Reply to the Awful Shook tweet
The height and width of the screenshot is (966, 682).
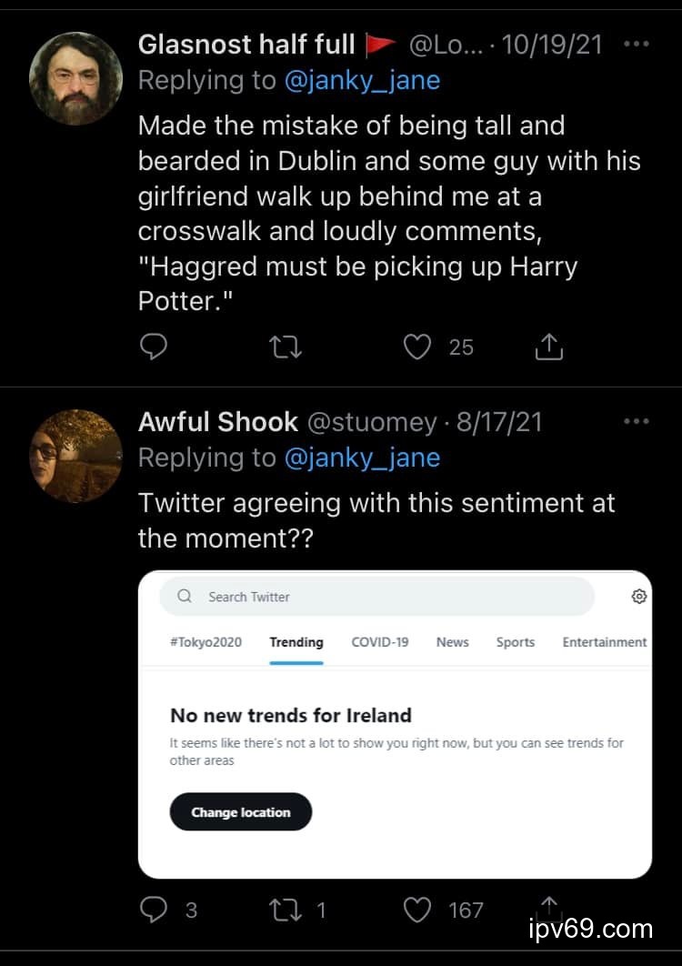(x=155, y=909)
